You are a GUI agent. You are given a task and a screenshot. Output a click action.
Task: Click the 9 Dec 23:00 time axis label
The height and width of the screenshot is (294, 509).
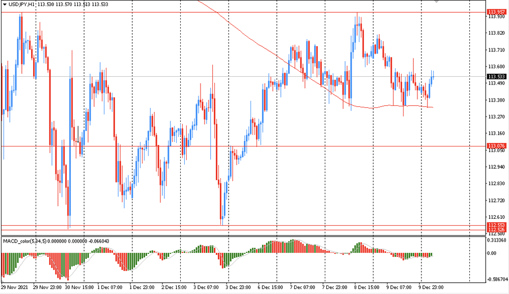click(431, 287)
